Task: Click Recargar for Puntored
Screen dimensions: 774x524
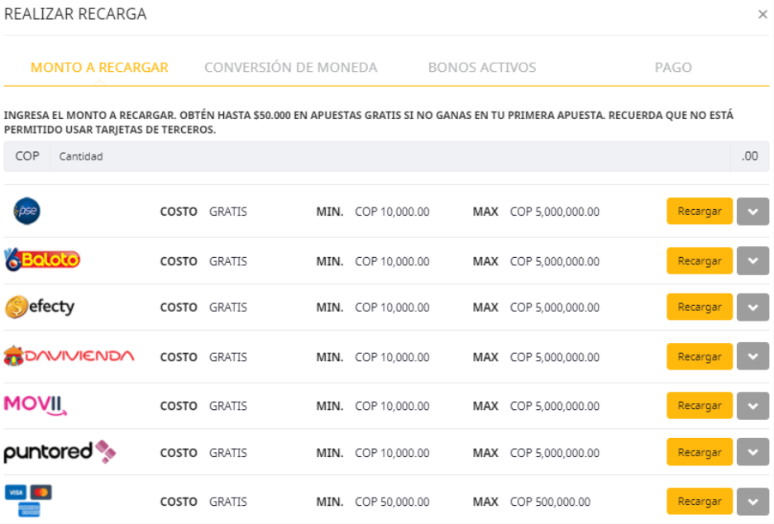Action: 700,452
